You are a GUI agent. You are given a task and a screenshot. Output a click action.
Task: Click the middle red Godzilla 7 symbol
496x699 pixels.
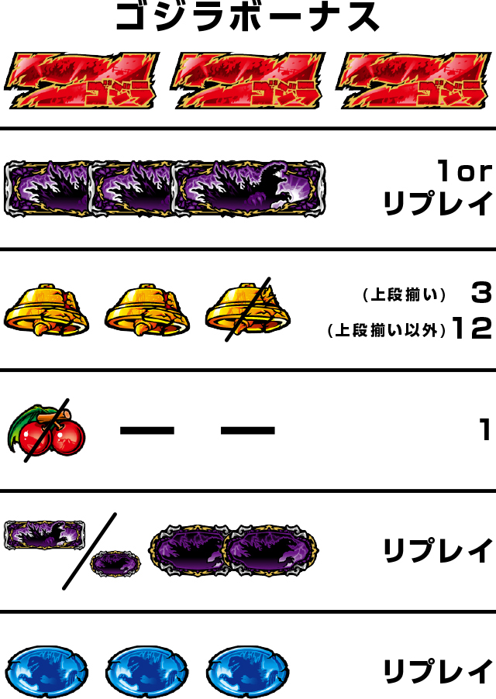click(x=247, y=81)
